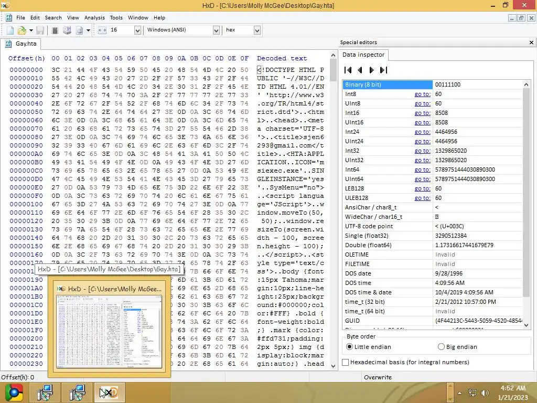This screenshot has height=403, width=537.
Task: Click first network computer taskbar icon
Action: tap(45, 393)
